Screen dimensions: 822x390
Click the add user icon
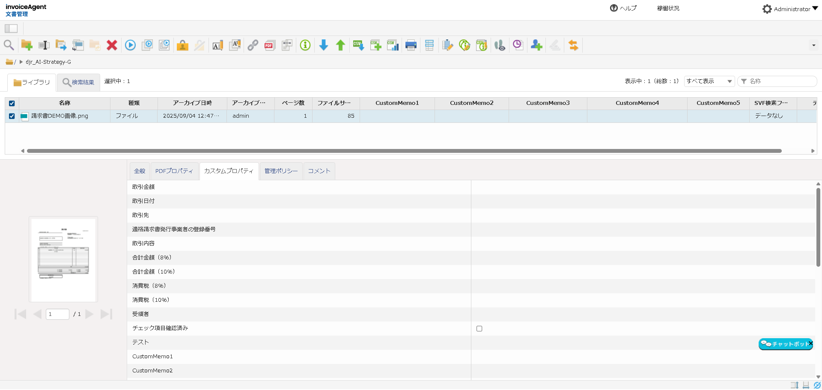click(536, 45)
